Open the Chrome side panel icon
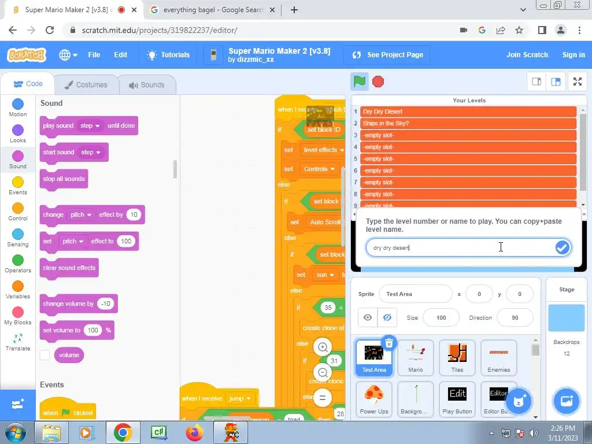This screenshot has height=444, width=592. pos(542,30)
